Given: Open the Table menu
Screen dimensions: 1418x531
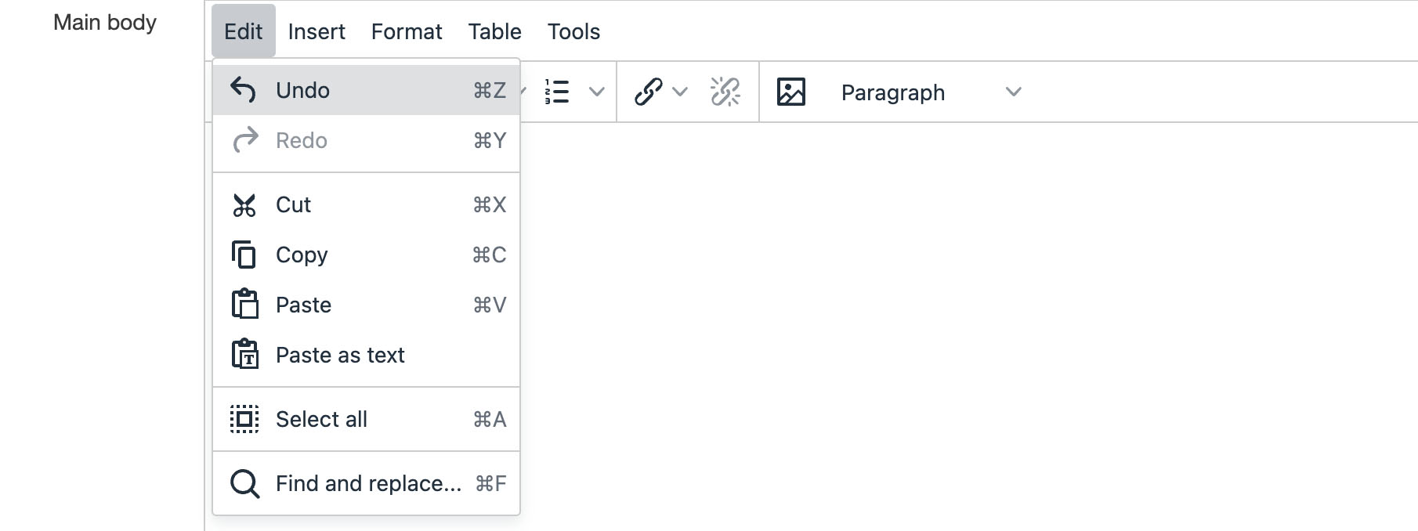Looking at the screenshot, I should coord(494,31).
